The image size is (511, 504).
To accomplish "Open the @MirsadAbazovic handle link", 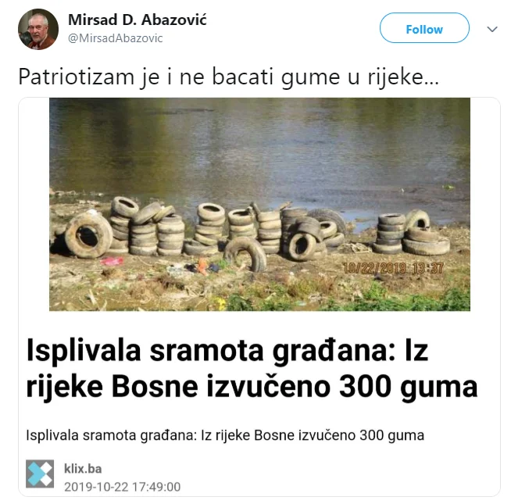I will pyautogui.click(x=116, y=38).
